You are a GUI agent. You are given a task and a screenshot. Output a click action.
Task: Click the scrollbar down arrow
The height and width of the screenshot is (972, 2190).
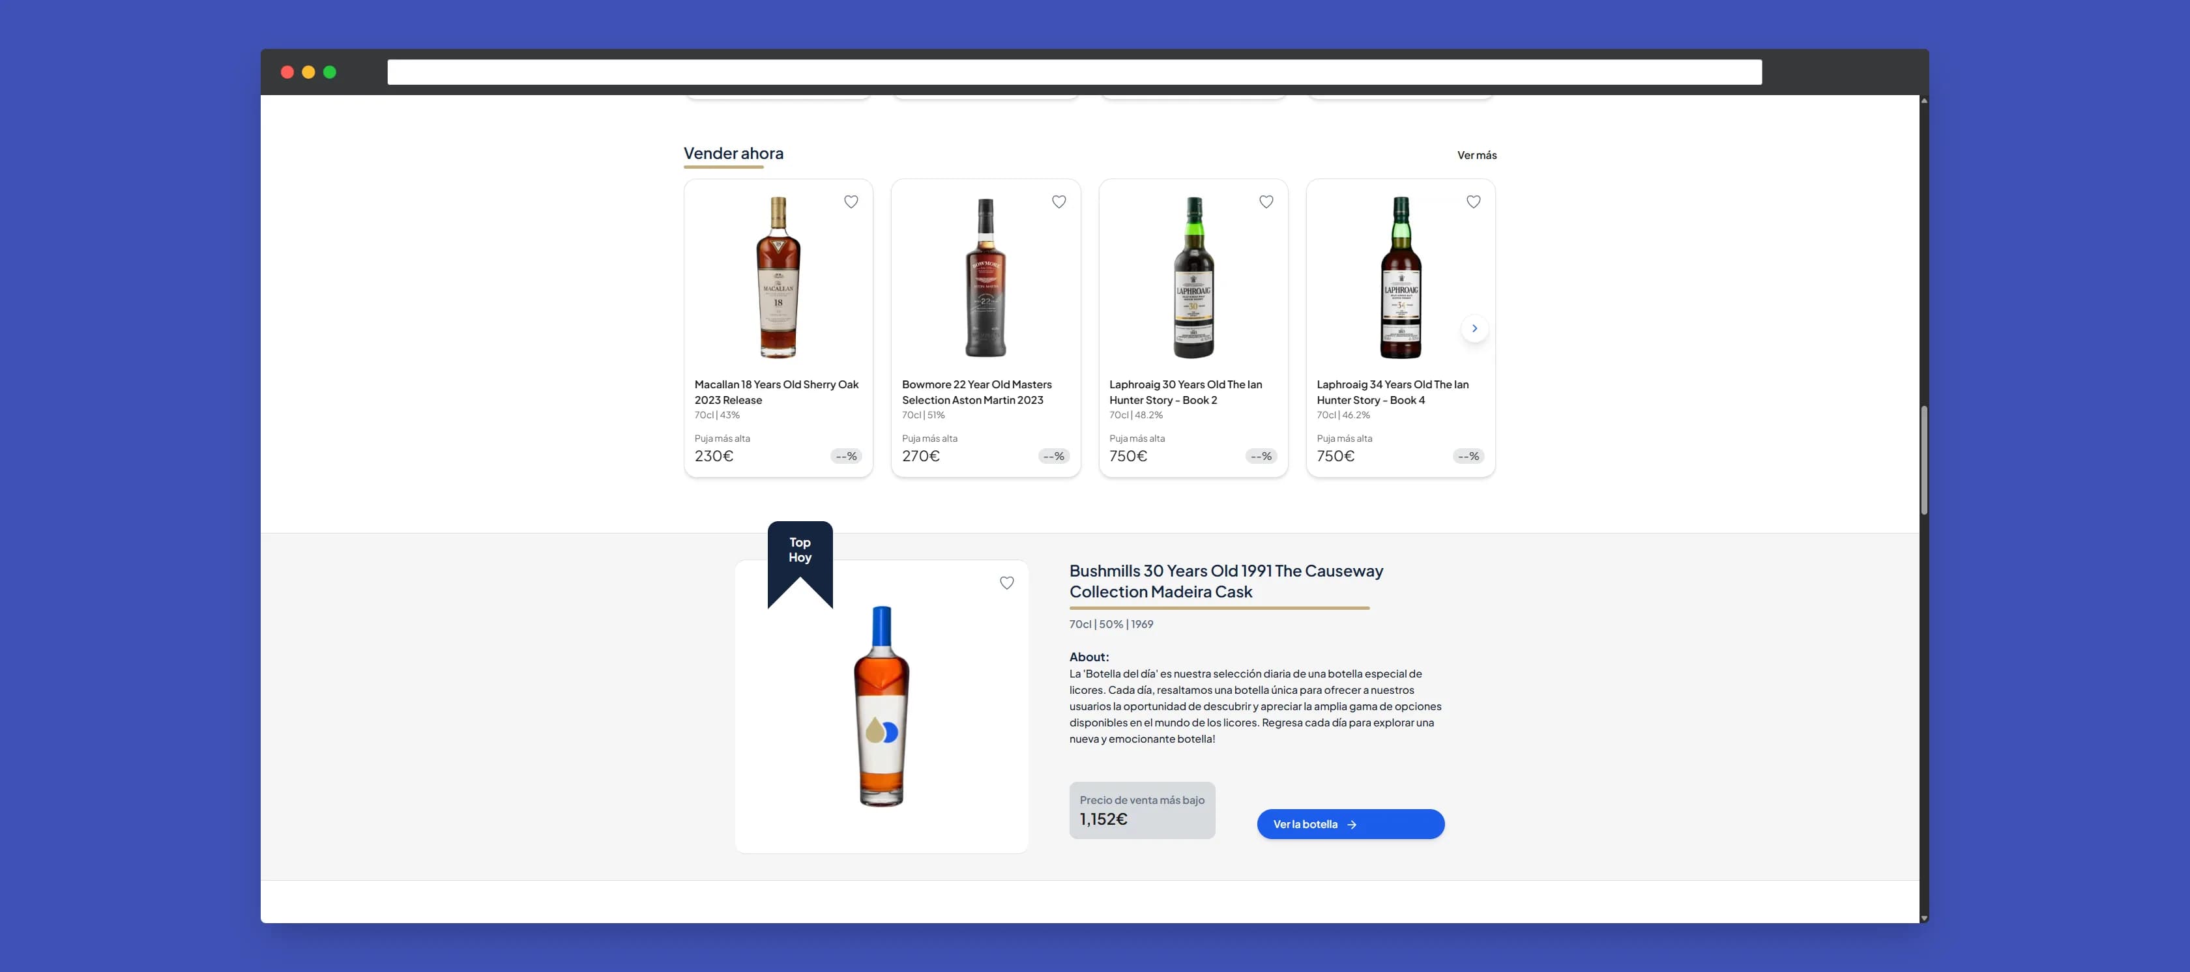click(1923, 919)
